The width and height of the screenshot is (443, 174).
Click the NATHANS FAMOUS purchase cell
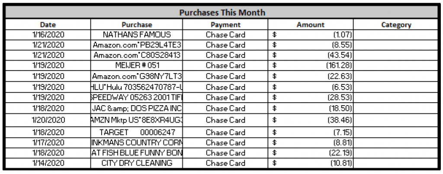tap(137, 35)
